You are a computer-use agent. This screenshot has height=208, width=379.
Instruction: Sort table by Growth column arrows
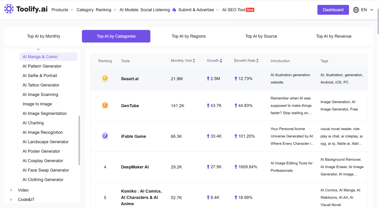221,61
